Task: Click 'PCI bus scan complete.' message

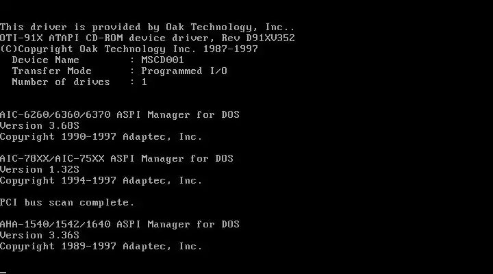Action: (x=67, y=203)
